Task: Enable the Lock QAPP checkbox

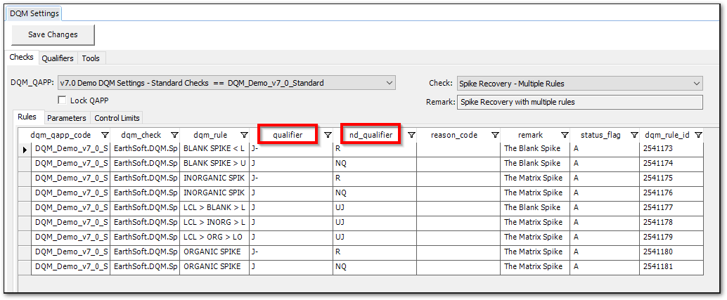Action: pos(63,100)
